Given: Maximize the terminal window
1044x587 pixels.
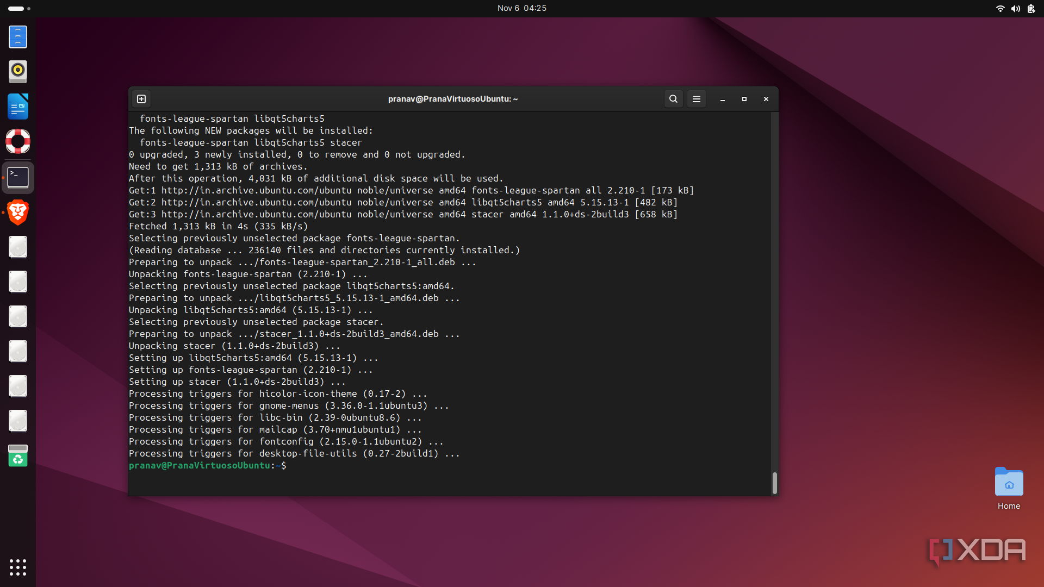Looking at the screenshot, I should click(x=744, y=99).
